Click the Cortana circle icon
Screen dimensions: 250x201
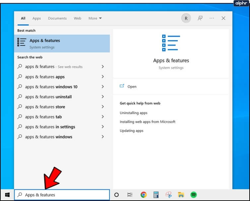pyautogui.click(x=117, y=195)
